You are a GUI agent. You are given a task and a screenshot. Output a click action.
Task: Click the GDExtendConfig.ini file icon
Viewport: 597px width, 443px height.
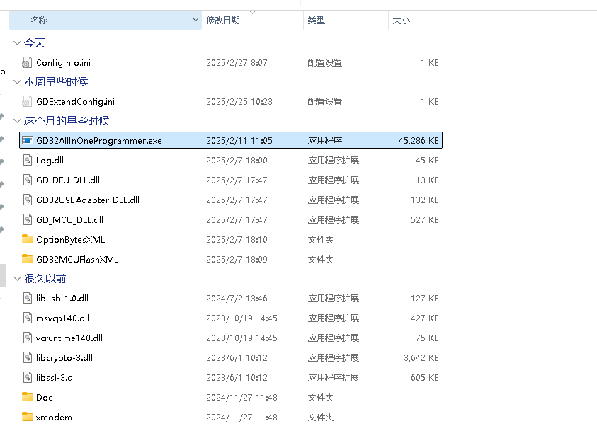point(28,102)
